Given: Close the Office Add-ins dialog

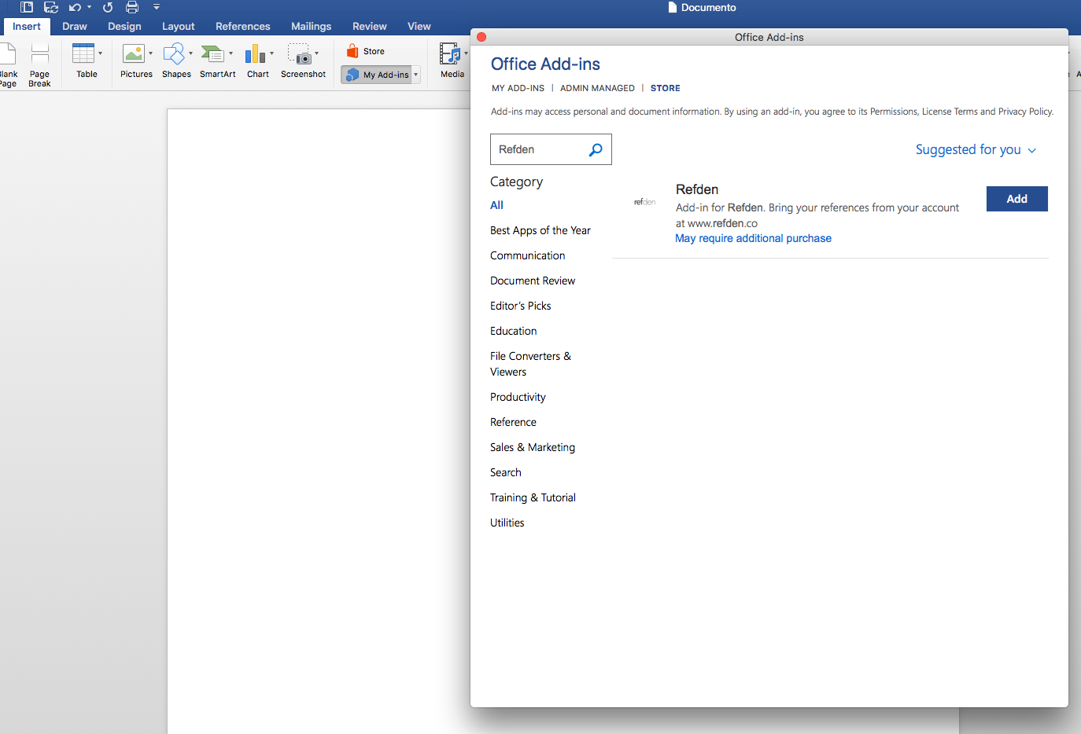Looking at the screenshot, I should coord(481,37).
